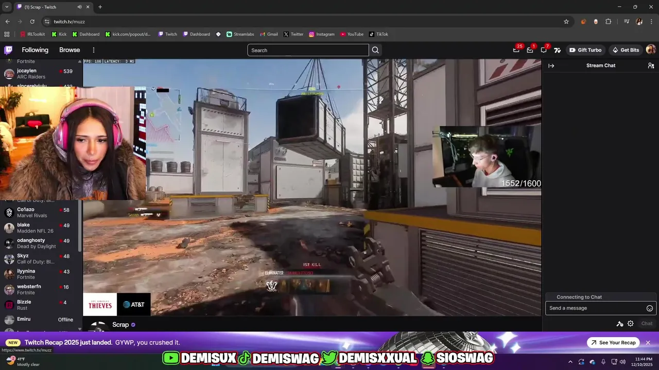Collapse the Stream Chat panel

click(551, 66)
